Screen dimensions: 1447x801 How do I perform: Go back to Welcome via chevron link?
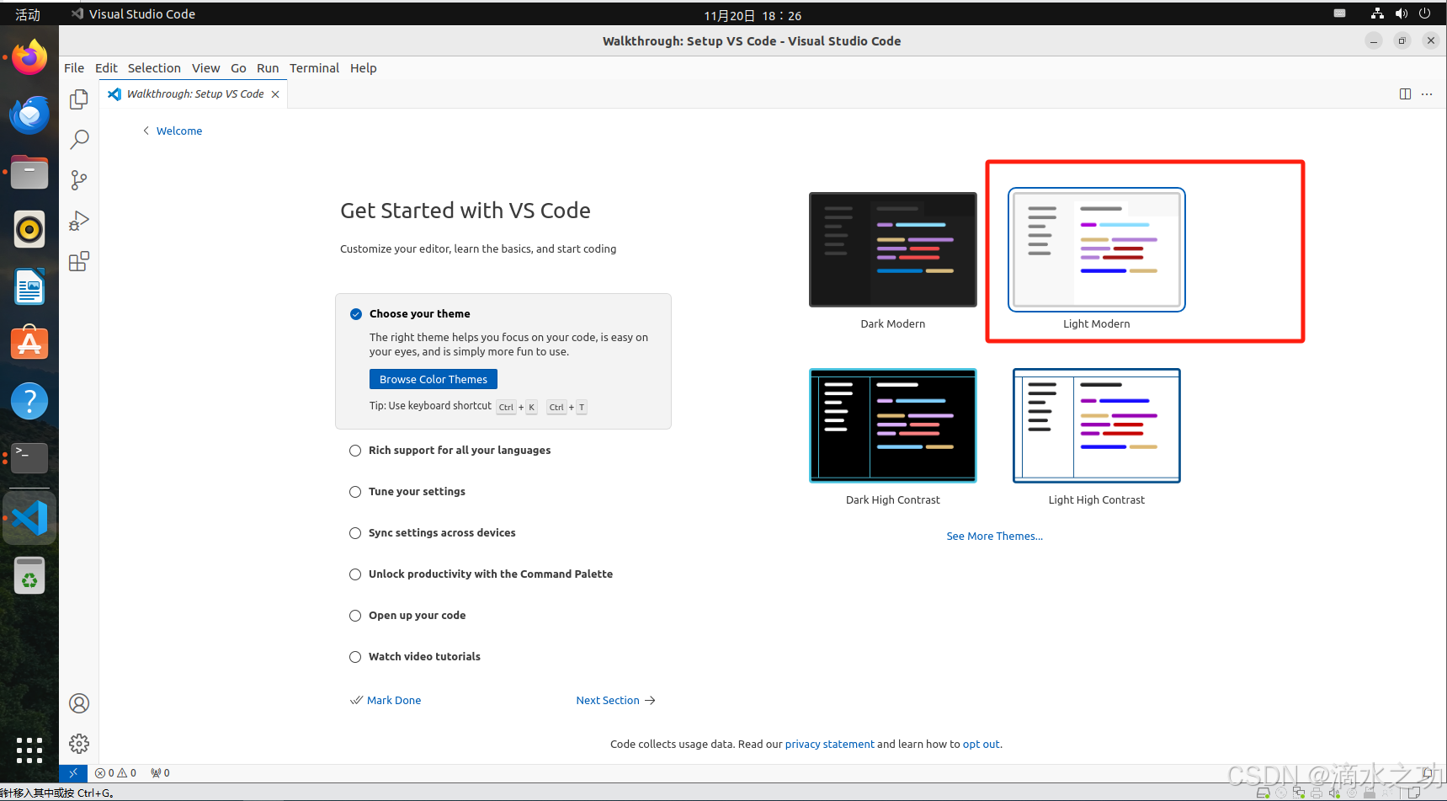point(173,131)
